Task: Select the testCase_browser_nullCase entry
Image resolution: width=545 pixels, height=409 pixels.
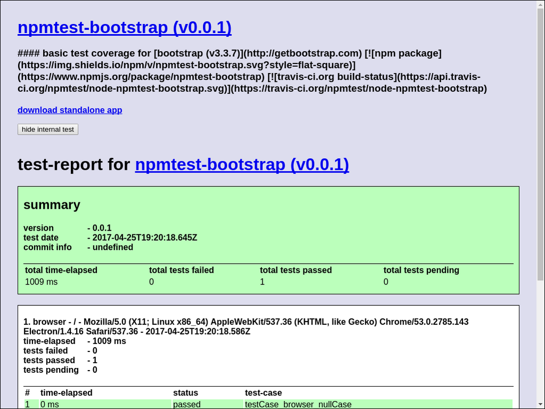Action: pos(298,405)
